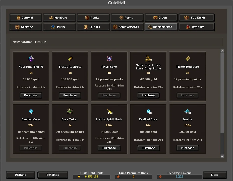The width and height of the screenshot is (233, 181).
Task: Click Purchase under 25x Exalted Core
Action: tap(31, 148)
